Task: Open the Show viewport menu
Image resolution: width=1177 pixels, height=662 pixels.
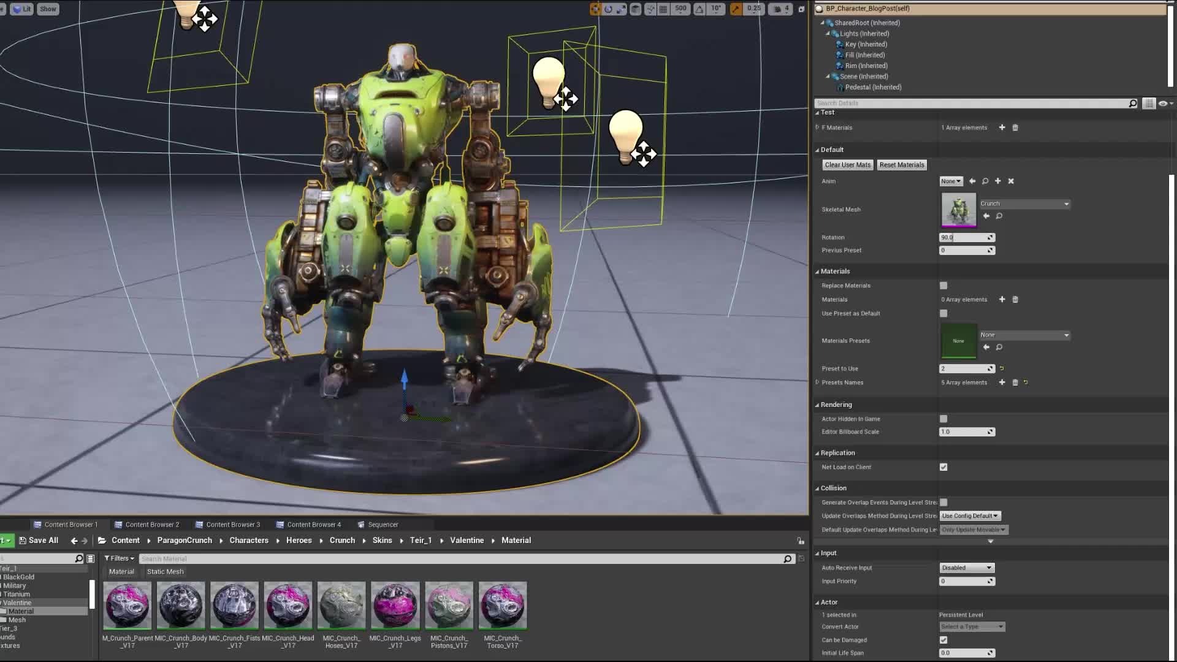Action: click(48, 9)
